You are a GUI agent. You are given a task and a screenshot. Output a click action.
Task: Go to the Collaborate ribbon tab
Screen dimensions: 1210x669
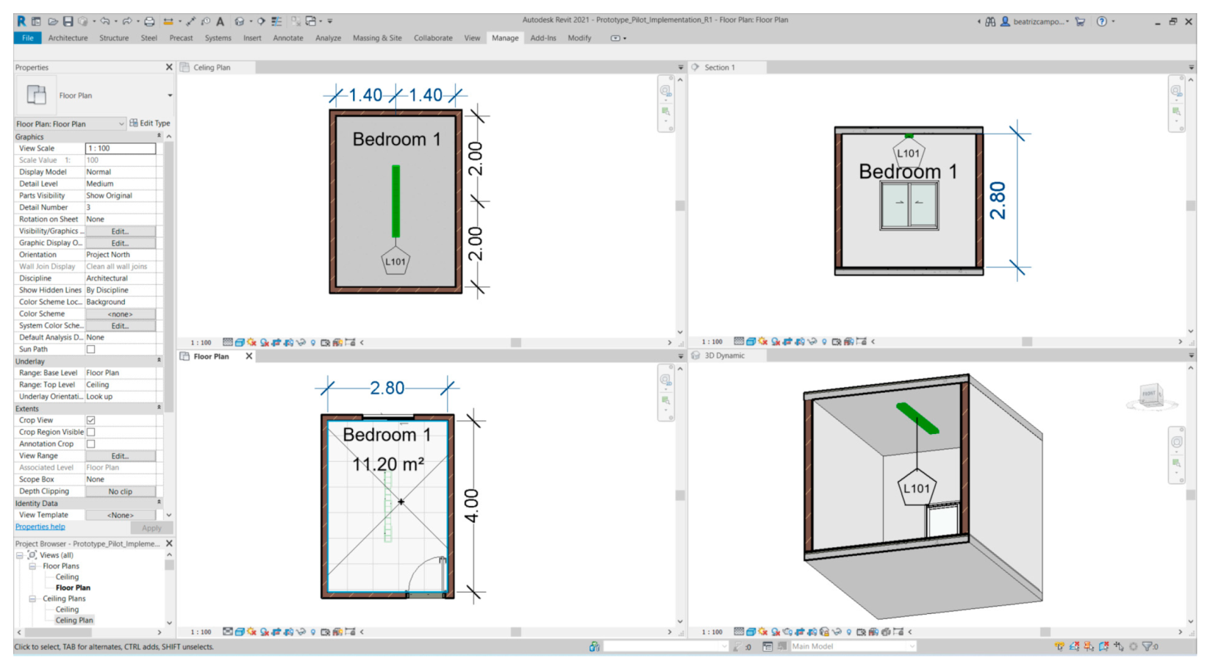point(433,38)
